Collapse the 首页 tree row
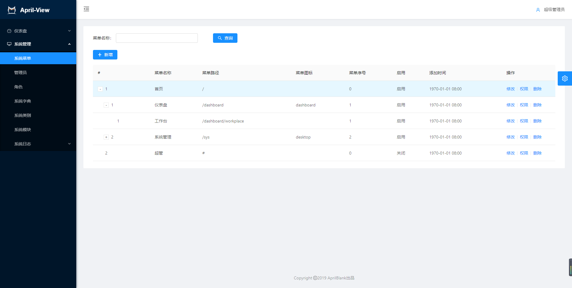572x288 pixels. click(x=100, y=89)
